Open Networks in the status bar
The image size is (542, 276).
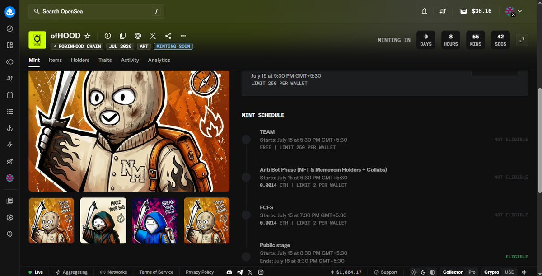point(113,272)
